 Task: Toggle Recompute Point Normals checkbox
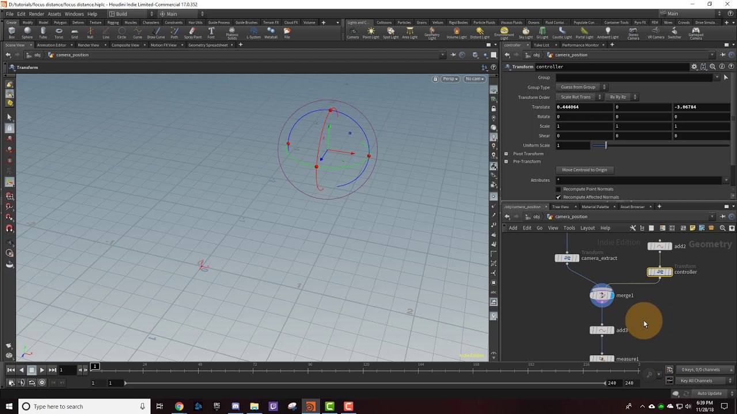pyautogui.click(x=558, y=189)
